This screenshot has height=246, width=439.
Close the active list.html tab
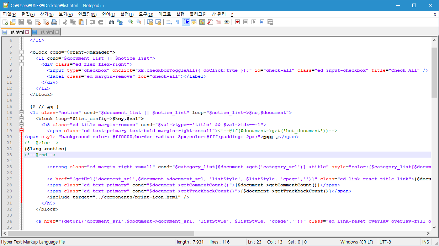point(27,32)
